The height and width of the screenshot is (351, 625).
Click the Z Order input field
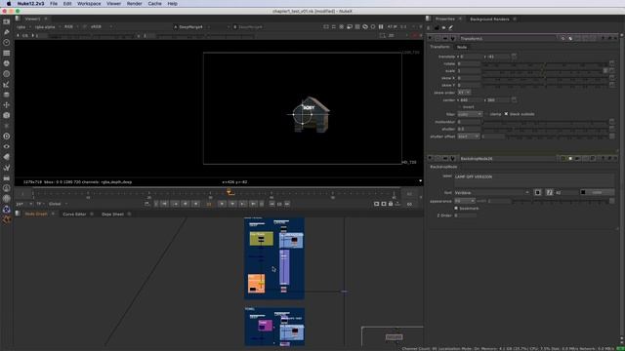point(465,215)
